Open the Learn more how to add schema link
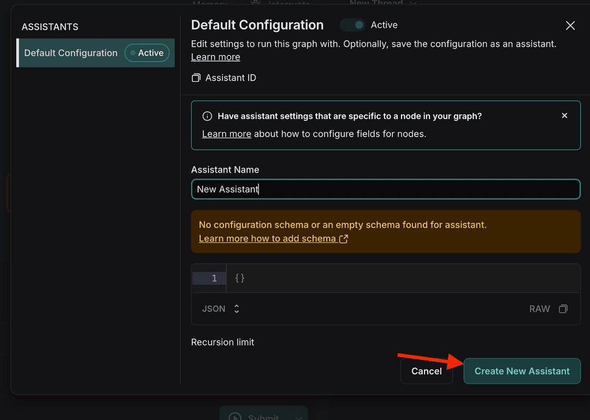This screenshot has height=420, width=590. 269,238
